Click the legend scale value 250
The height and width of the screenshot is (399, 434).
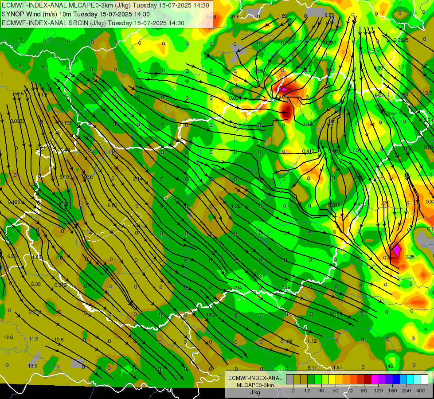[407, 391]
